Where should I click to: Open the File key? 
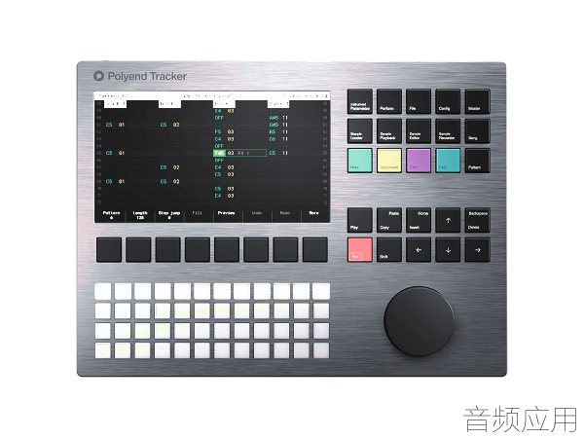(419, 101)
